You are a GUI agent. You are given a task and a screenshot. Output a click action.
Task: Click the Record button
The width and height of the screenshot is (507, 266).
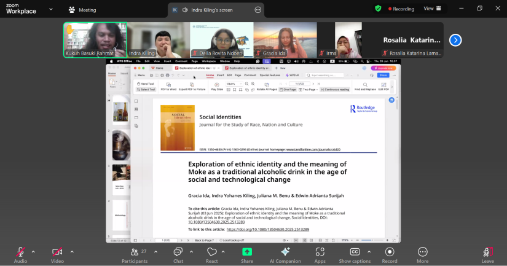click(389, 252)
